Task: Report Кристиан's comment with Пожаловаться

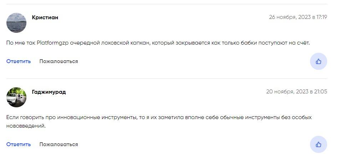Action: [59, 61]
